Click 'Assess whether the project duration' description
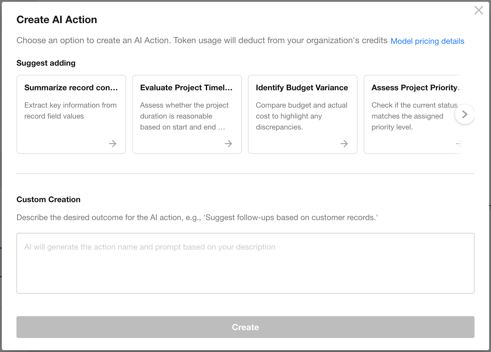The height and width of the screenshot is (352, 491). (184, 116)
